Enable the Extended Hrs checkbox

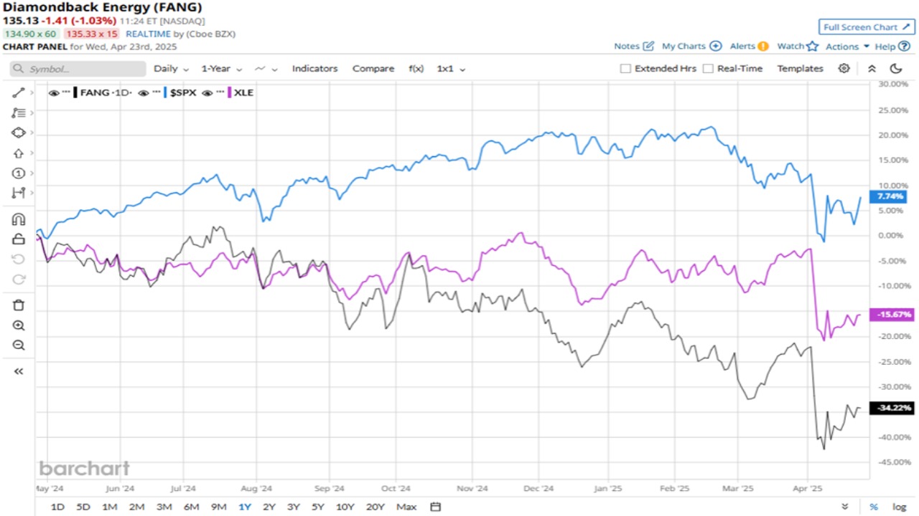pyautogui.click(x=625, y=69)
